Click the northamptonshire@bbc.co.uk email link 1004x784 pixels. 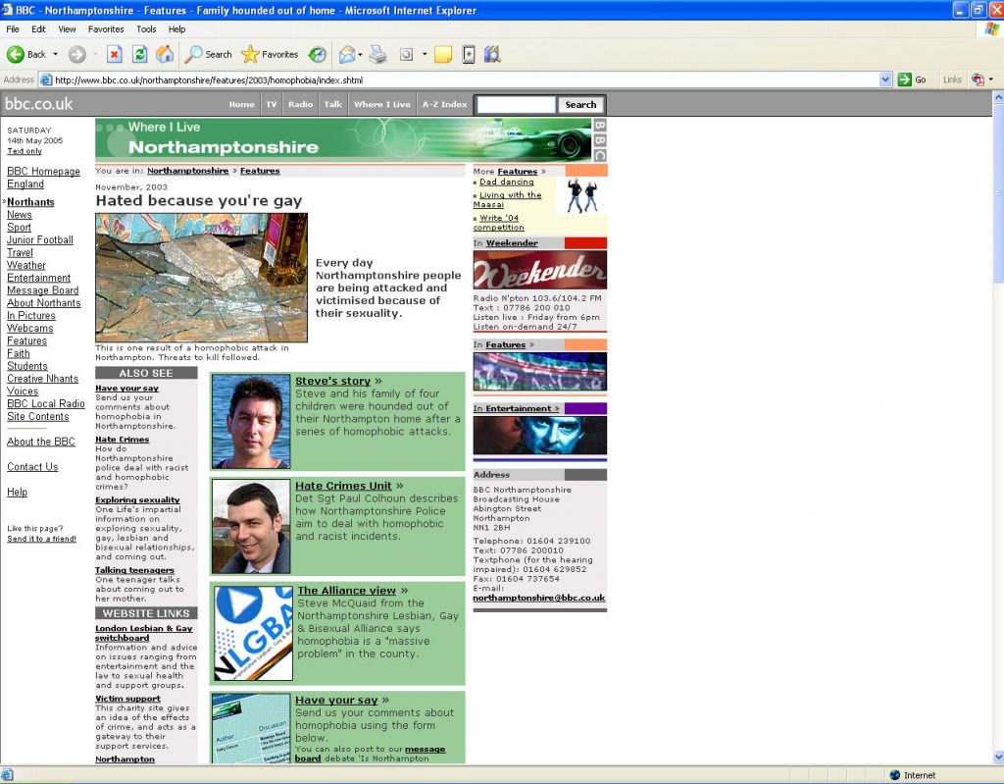(539, 598)
